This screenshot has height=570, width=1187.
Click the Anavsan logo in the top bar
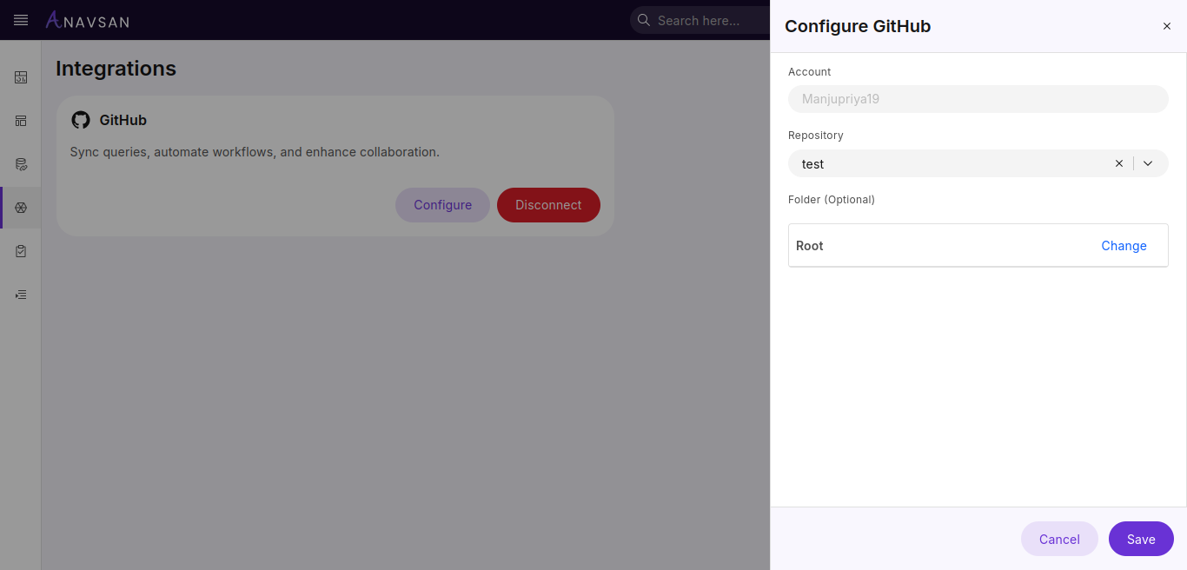(x=87, y=20)
